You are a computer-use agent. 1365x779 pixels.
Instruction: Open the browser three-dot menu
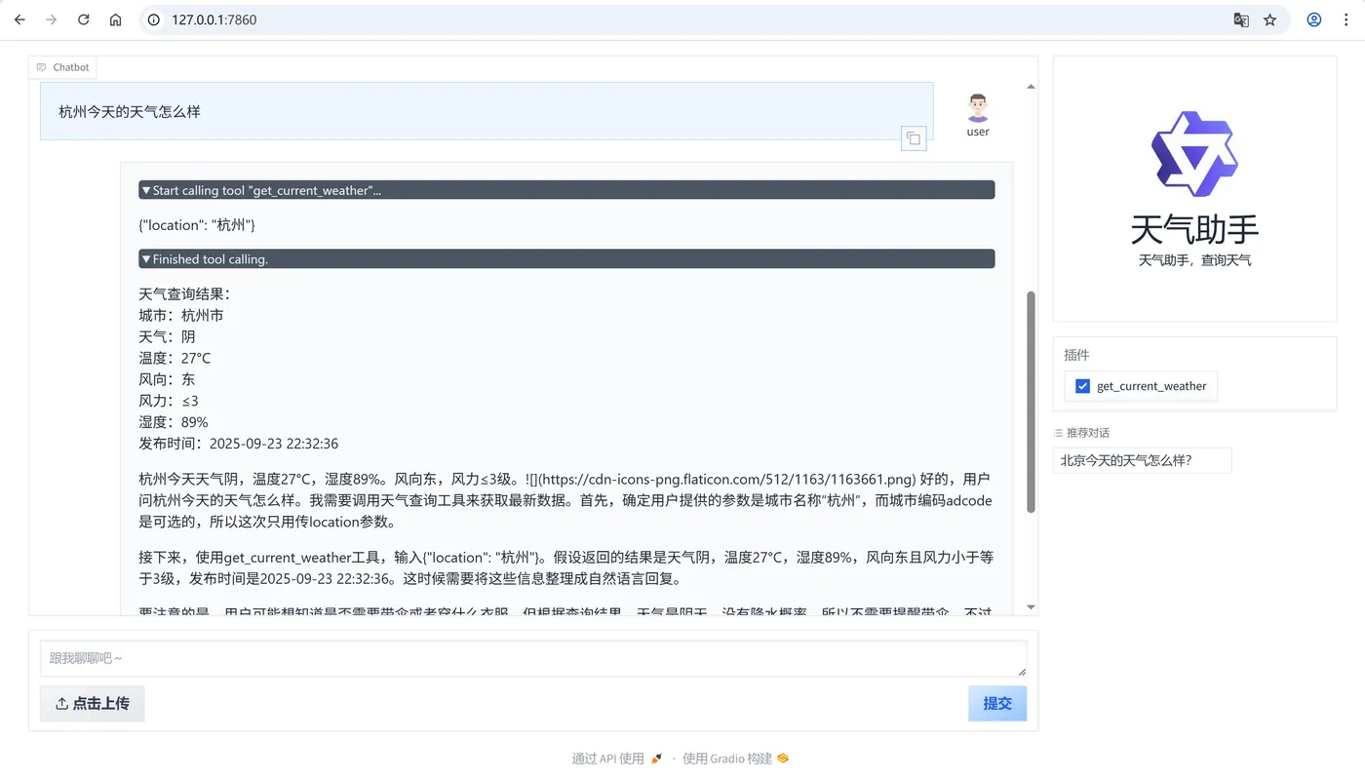(x=1346, y=19)
